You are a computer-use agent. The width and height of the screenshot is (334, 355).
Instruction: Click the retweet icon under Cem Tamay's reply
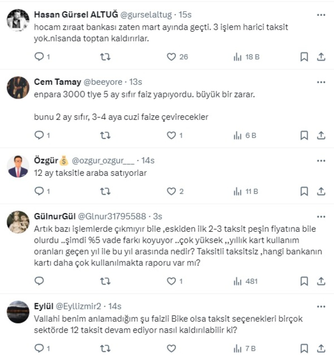click(x=105, y=136)
